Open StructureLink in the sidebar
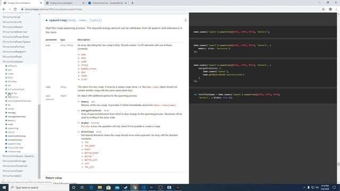This screenshot has height=191, width=340. 12,22
